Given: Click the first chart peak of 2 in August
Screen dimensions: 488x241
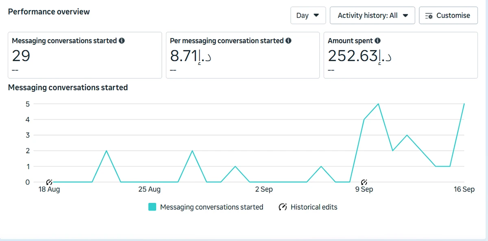Looking at the screenshot, I should [106, 151].
